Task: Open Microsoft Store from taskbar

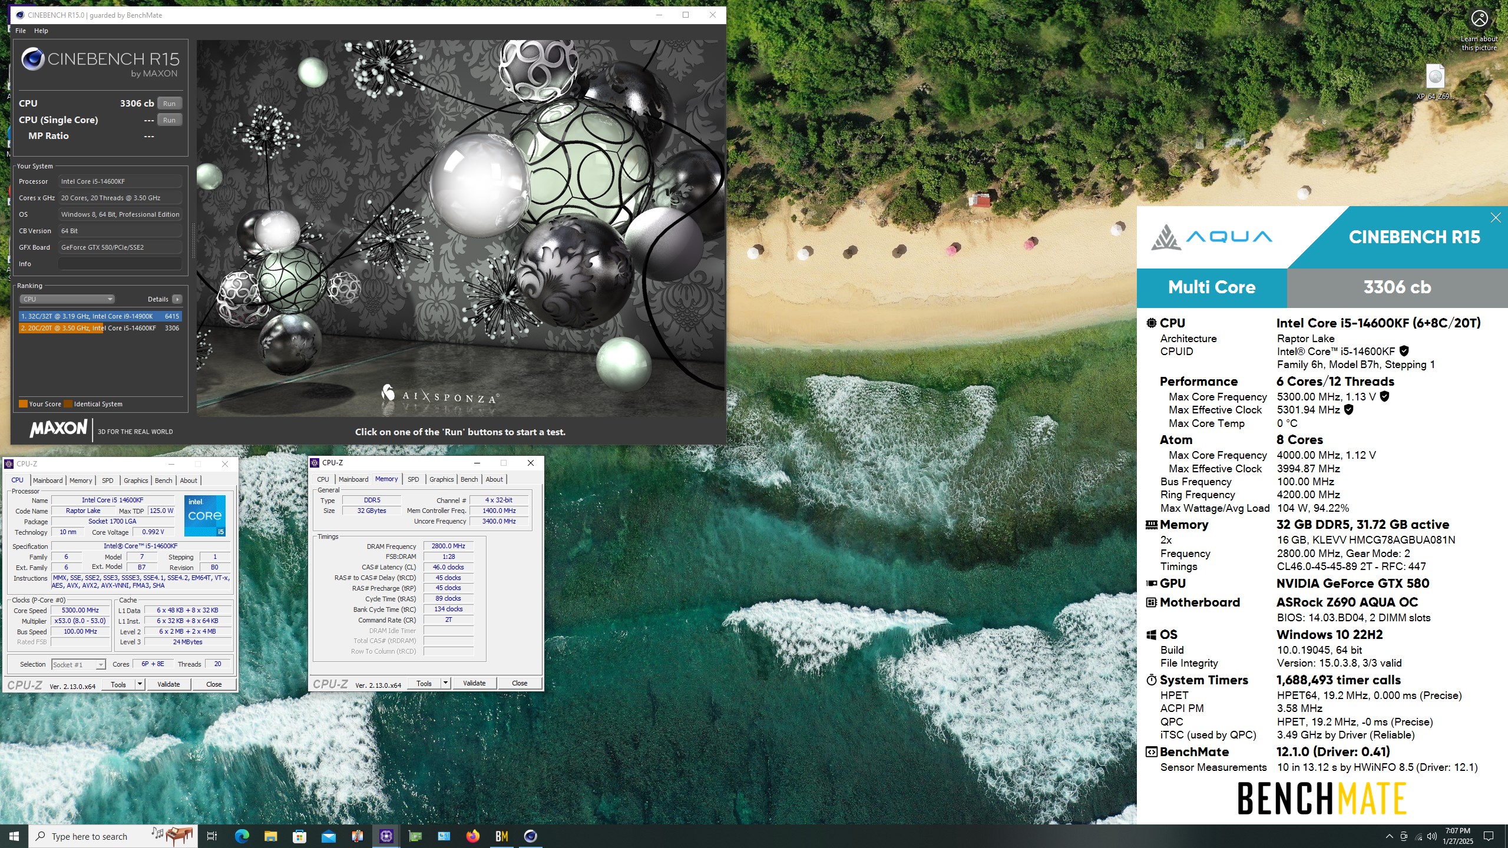Action: pyautogui.click(x=299, y=836)
